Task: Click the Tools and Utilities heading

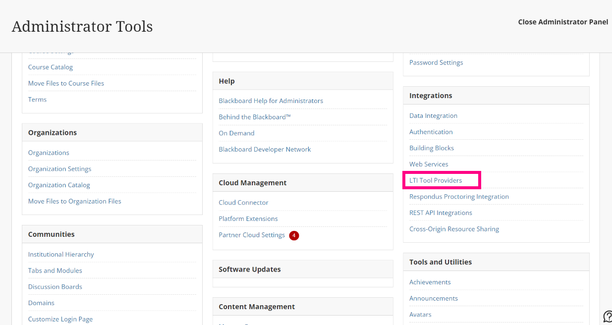Action: [441, 262]
